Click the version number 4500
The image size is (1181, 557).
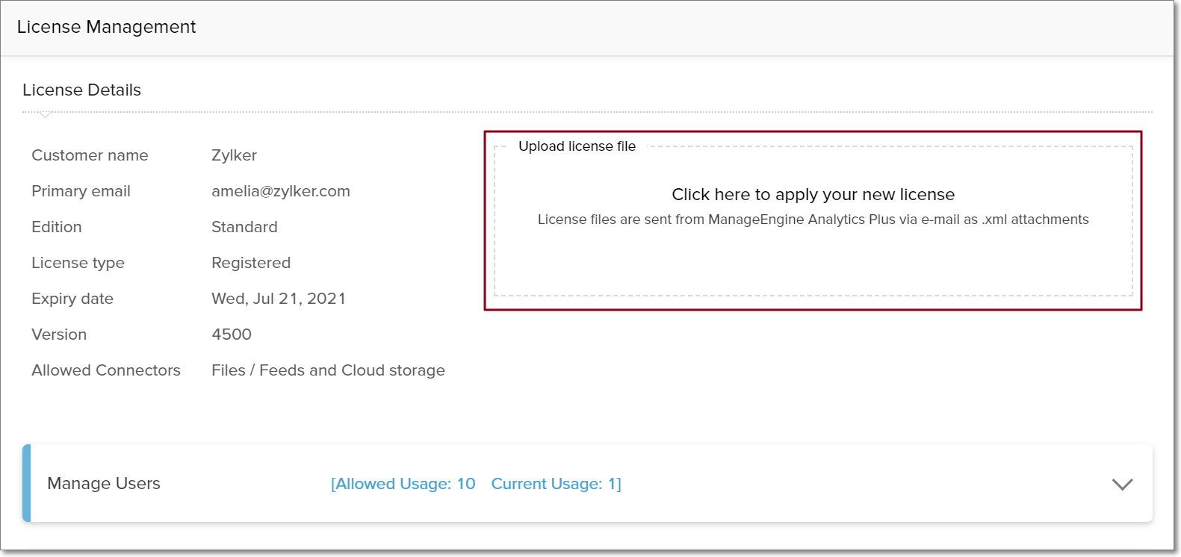(x=232, y=334)
